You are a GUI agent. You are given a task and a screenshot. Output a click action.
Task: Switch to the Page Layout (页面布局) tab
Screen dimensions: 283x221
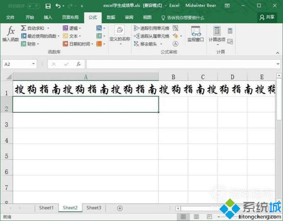click(71, 17)
